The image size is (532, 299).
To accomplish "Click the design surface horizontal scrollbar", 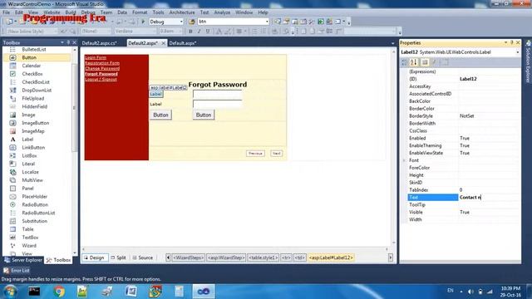I will 234,249.
